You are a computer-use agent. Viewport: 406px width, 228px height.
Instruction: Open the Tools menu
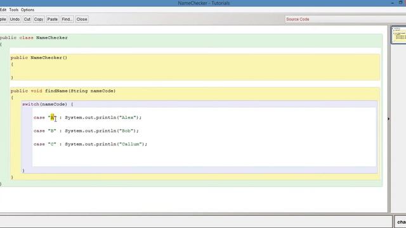(14, 10)
